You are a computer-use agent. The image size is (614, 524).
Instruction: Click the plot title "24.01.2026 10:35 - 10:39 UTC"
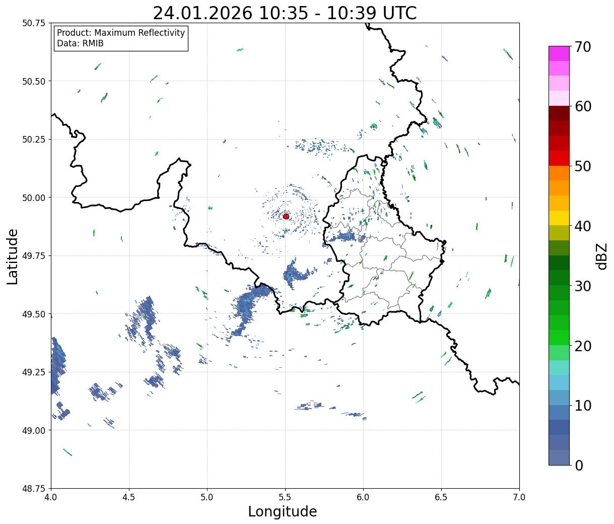pyautogui.click(x=285, y=13)
